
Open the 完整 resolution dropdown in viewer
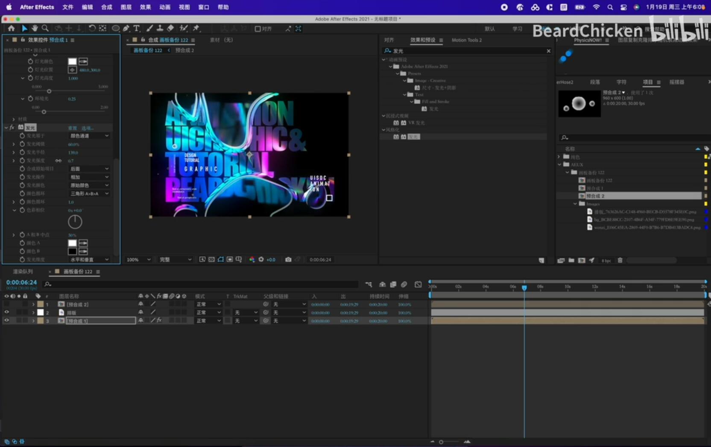[175, 260]
